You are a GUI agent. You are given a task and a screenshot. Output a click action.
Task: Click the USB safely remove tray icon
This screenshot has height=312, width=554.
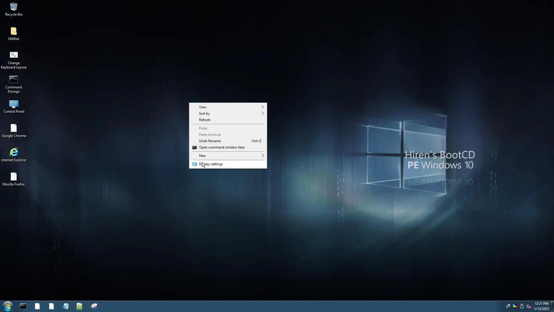pos(522,307)
